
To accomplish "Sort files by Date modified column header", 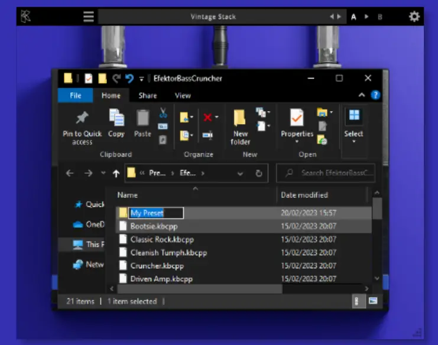I will point(304,195).
